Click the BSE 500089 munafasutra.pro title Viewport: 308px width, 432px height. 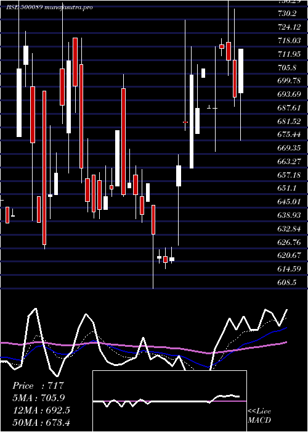(x=49, y=7)
